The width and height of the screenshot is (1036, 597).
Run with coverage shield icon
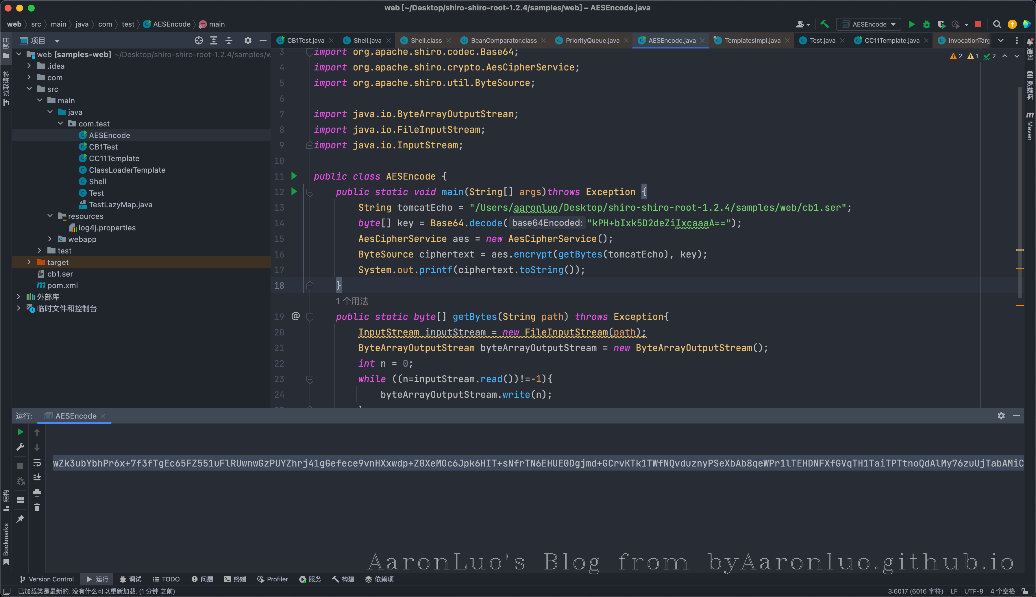pyautogui.click(x=941, y=24)
